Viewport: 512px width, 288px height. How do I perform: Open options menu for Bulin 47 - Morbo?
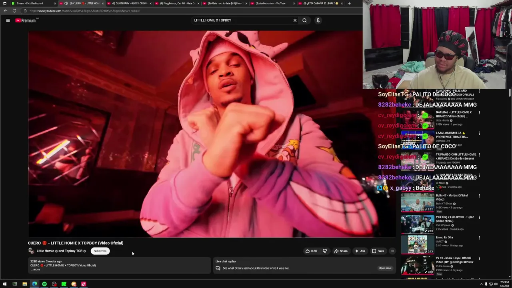coord(479,196)
